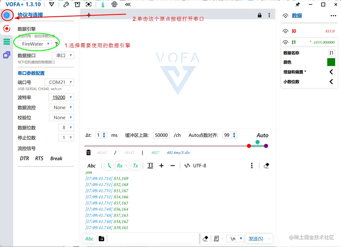This screenshot has height=247, width=341.
Task: Open the three-dot menu above the chart
Action: (x=269, y=15)
